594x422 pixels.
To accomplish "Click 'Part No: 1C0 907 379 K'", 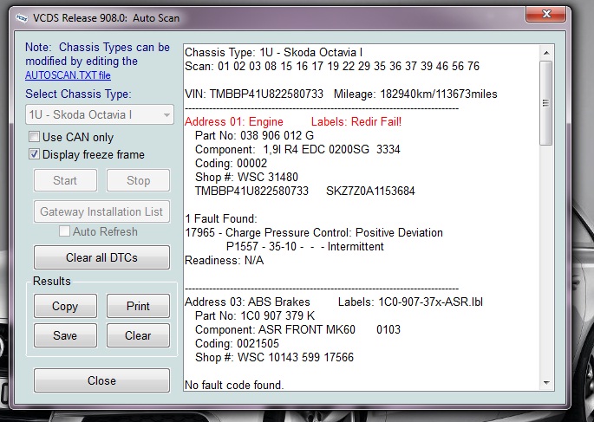I will coord(255,315).
